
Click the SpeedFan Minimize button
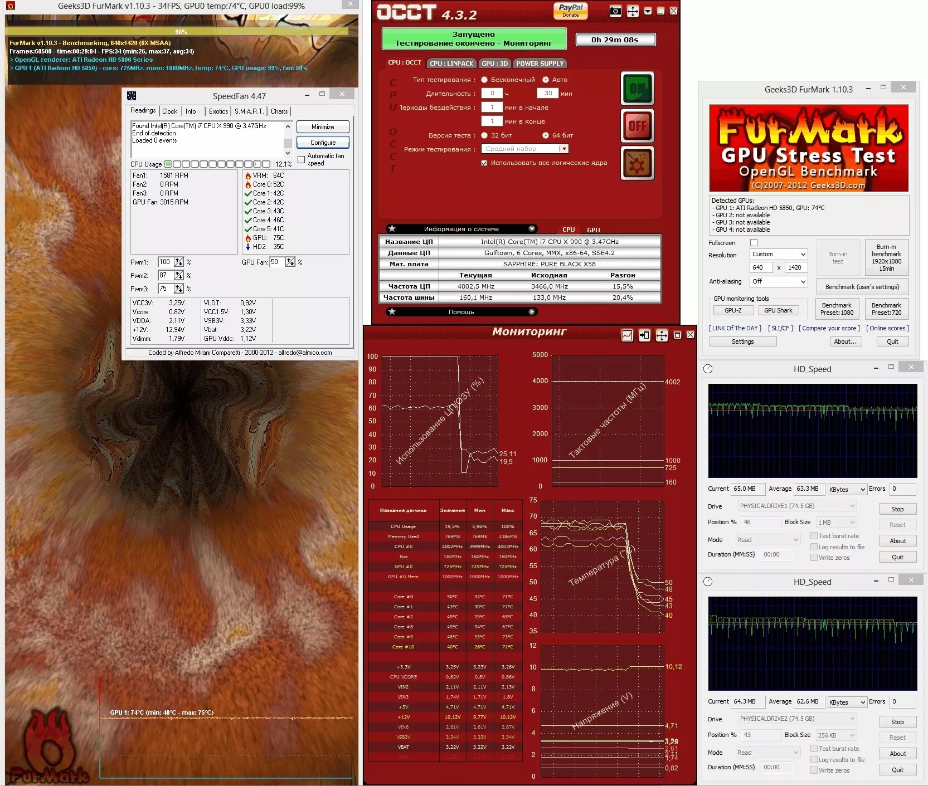point(323,127)
